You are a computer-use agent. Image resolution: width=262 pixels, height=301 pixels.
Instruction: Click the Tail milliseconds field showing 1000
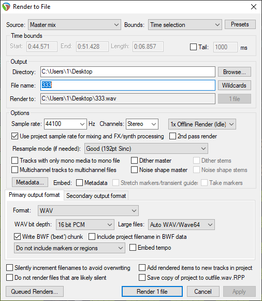point(225,47)
